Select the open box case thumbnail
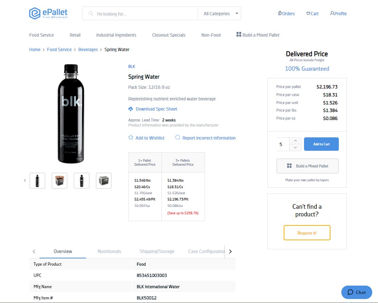 59,180
